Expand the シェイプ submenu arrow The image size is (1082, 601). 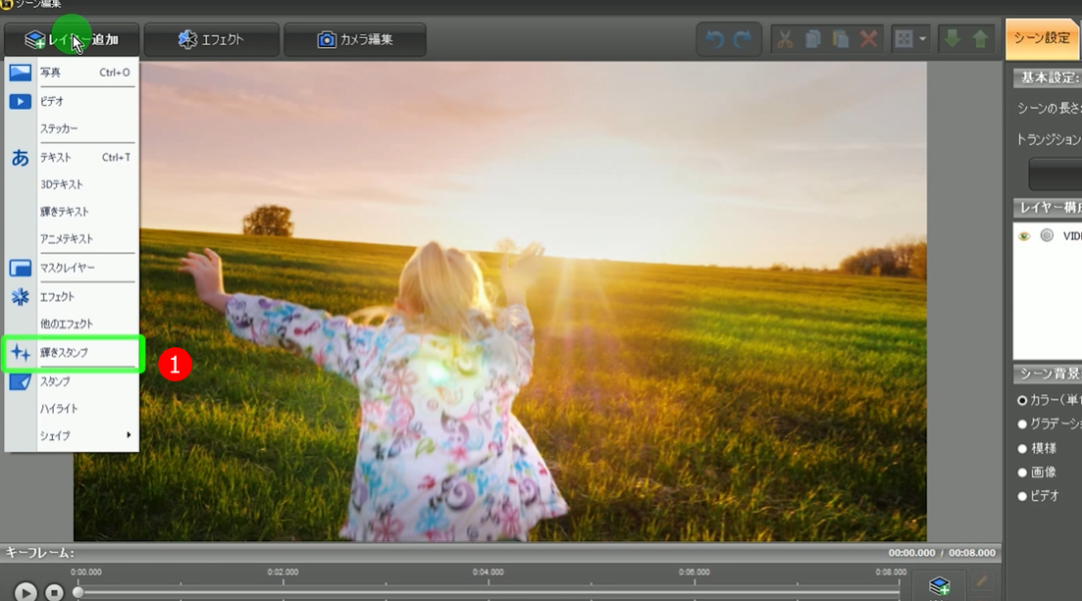click(129, 435)
